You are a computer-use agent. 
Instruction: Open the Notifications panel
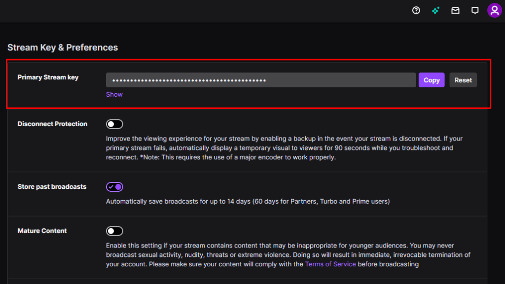[474, 10]
